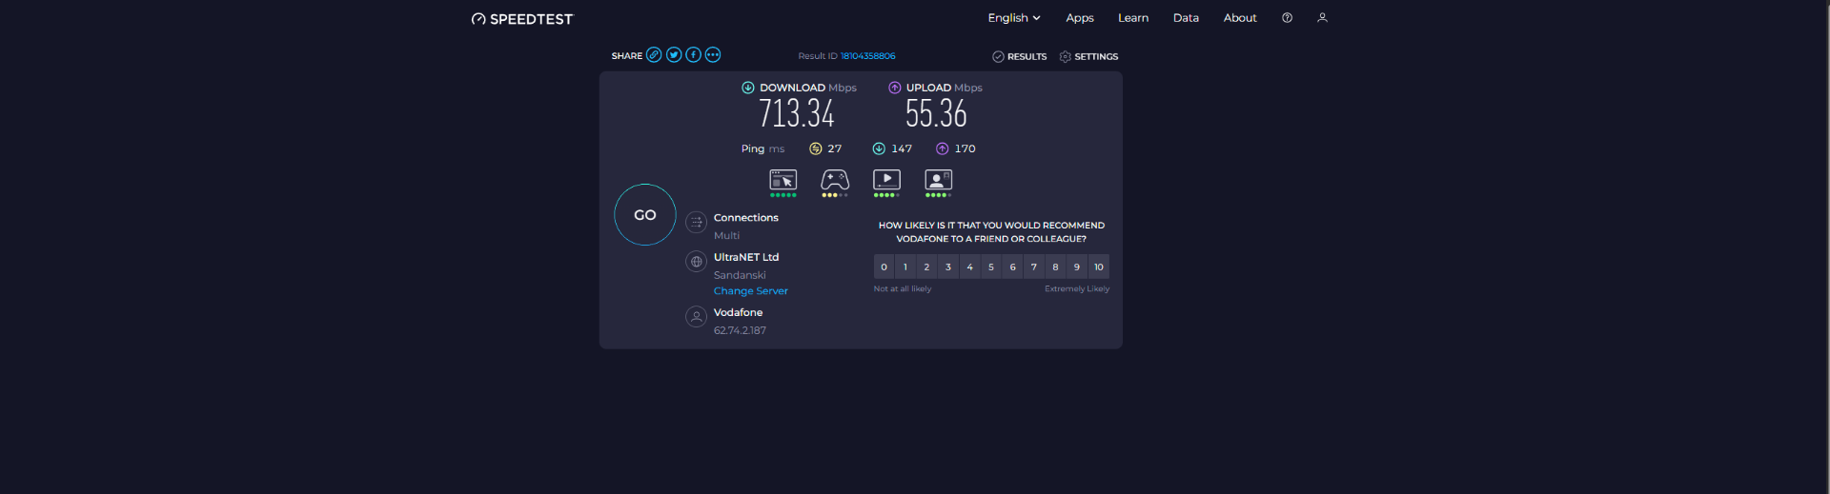Select rating 0 Not at all likely
The width and height of the screenshot is (1830, 494).
(884, 267)
